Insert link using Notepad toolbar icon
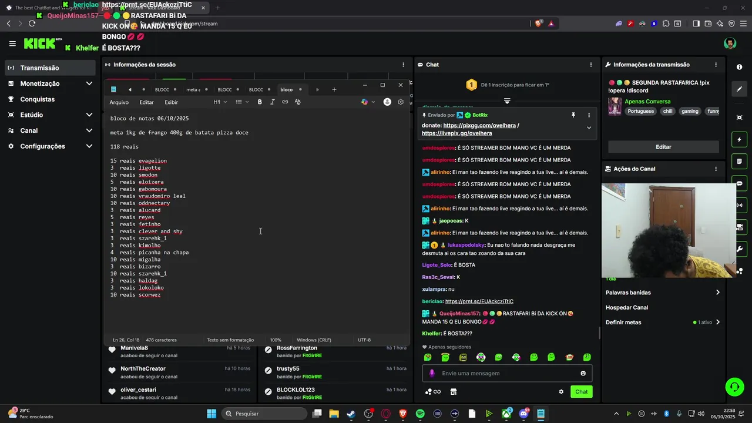This screenshot has height=423, width=752. 285,102
